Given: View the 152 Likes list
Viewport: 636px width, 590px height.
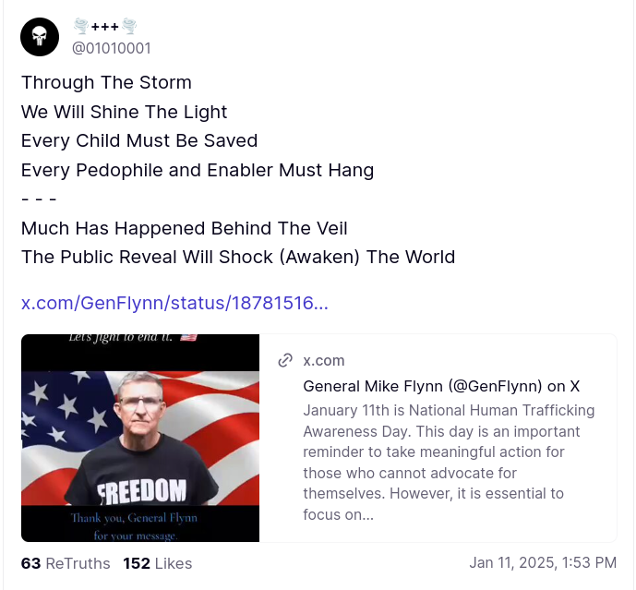Looking at the screenshot, I should (158, 563).
